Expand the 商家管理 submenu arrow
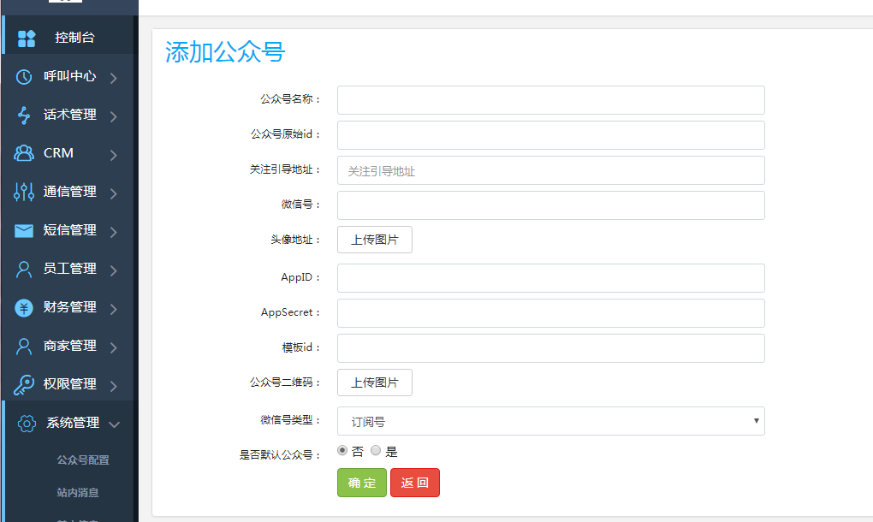Image resolution: width=873 pixels, height=522 pixels. pos(114,347)
